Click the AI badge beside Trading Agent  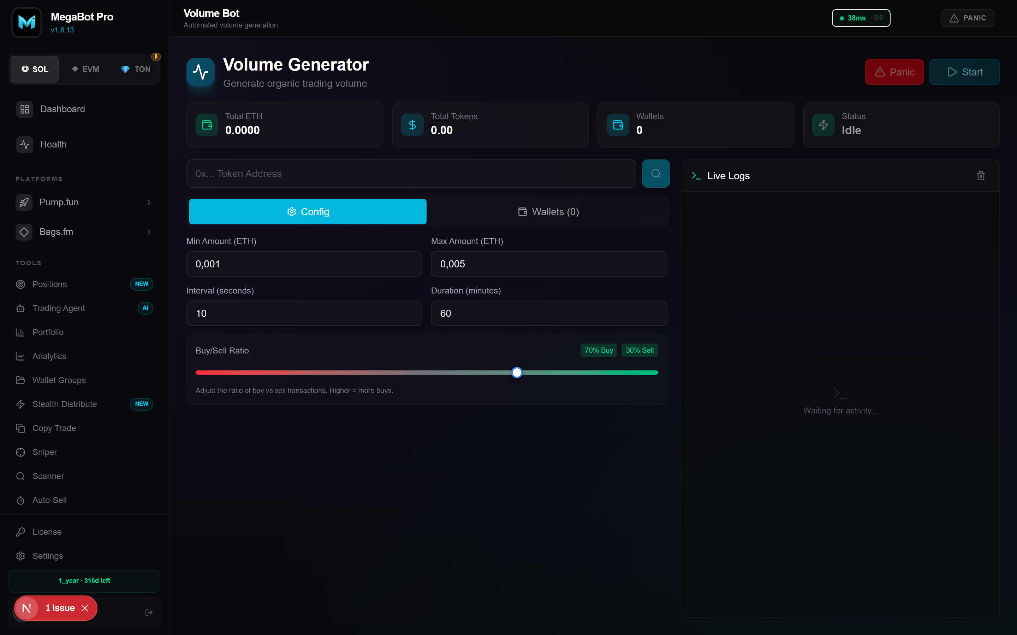click(x=145, y=308)
